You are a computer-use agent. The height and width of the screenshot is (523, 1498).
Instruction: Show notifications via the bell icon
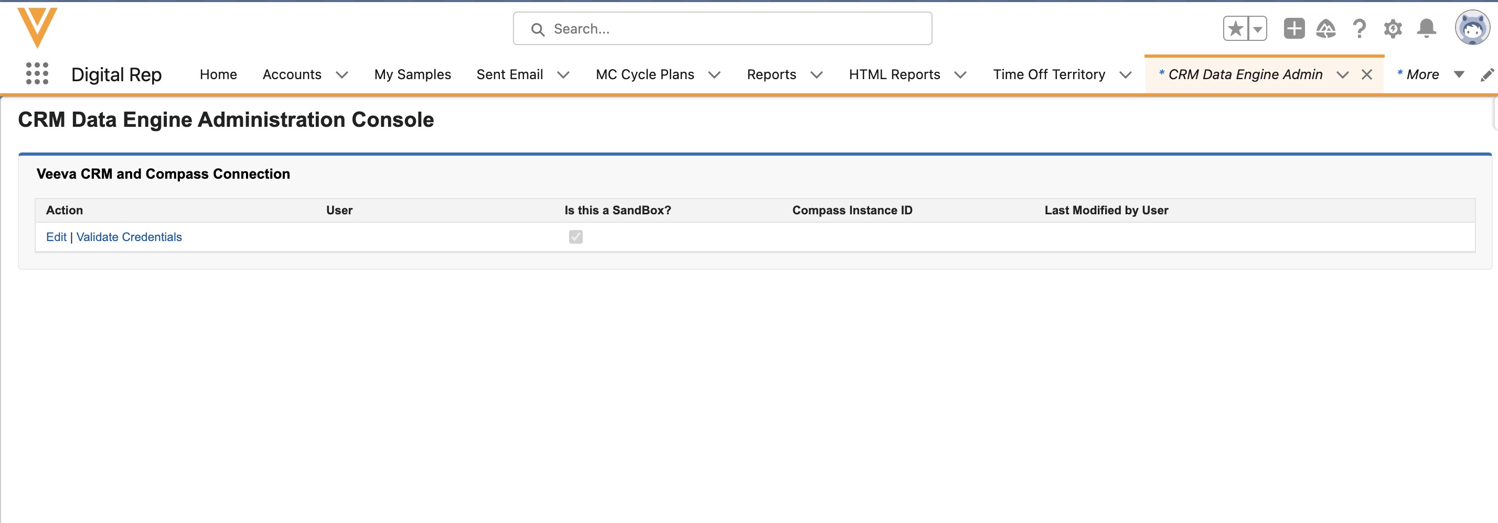point(1426,28)
